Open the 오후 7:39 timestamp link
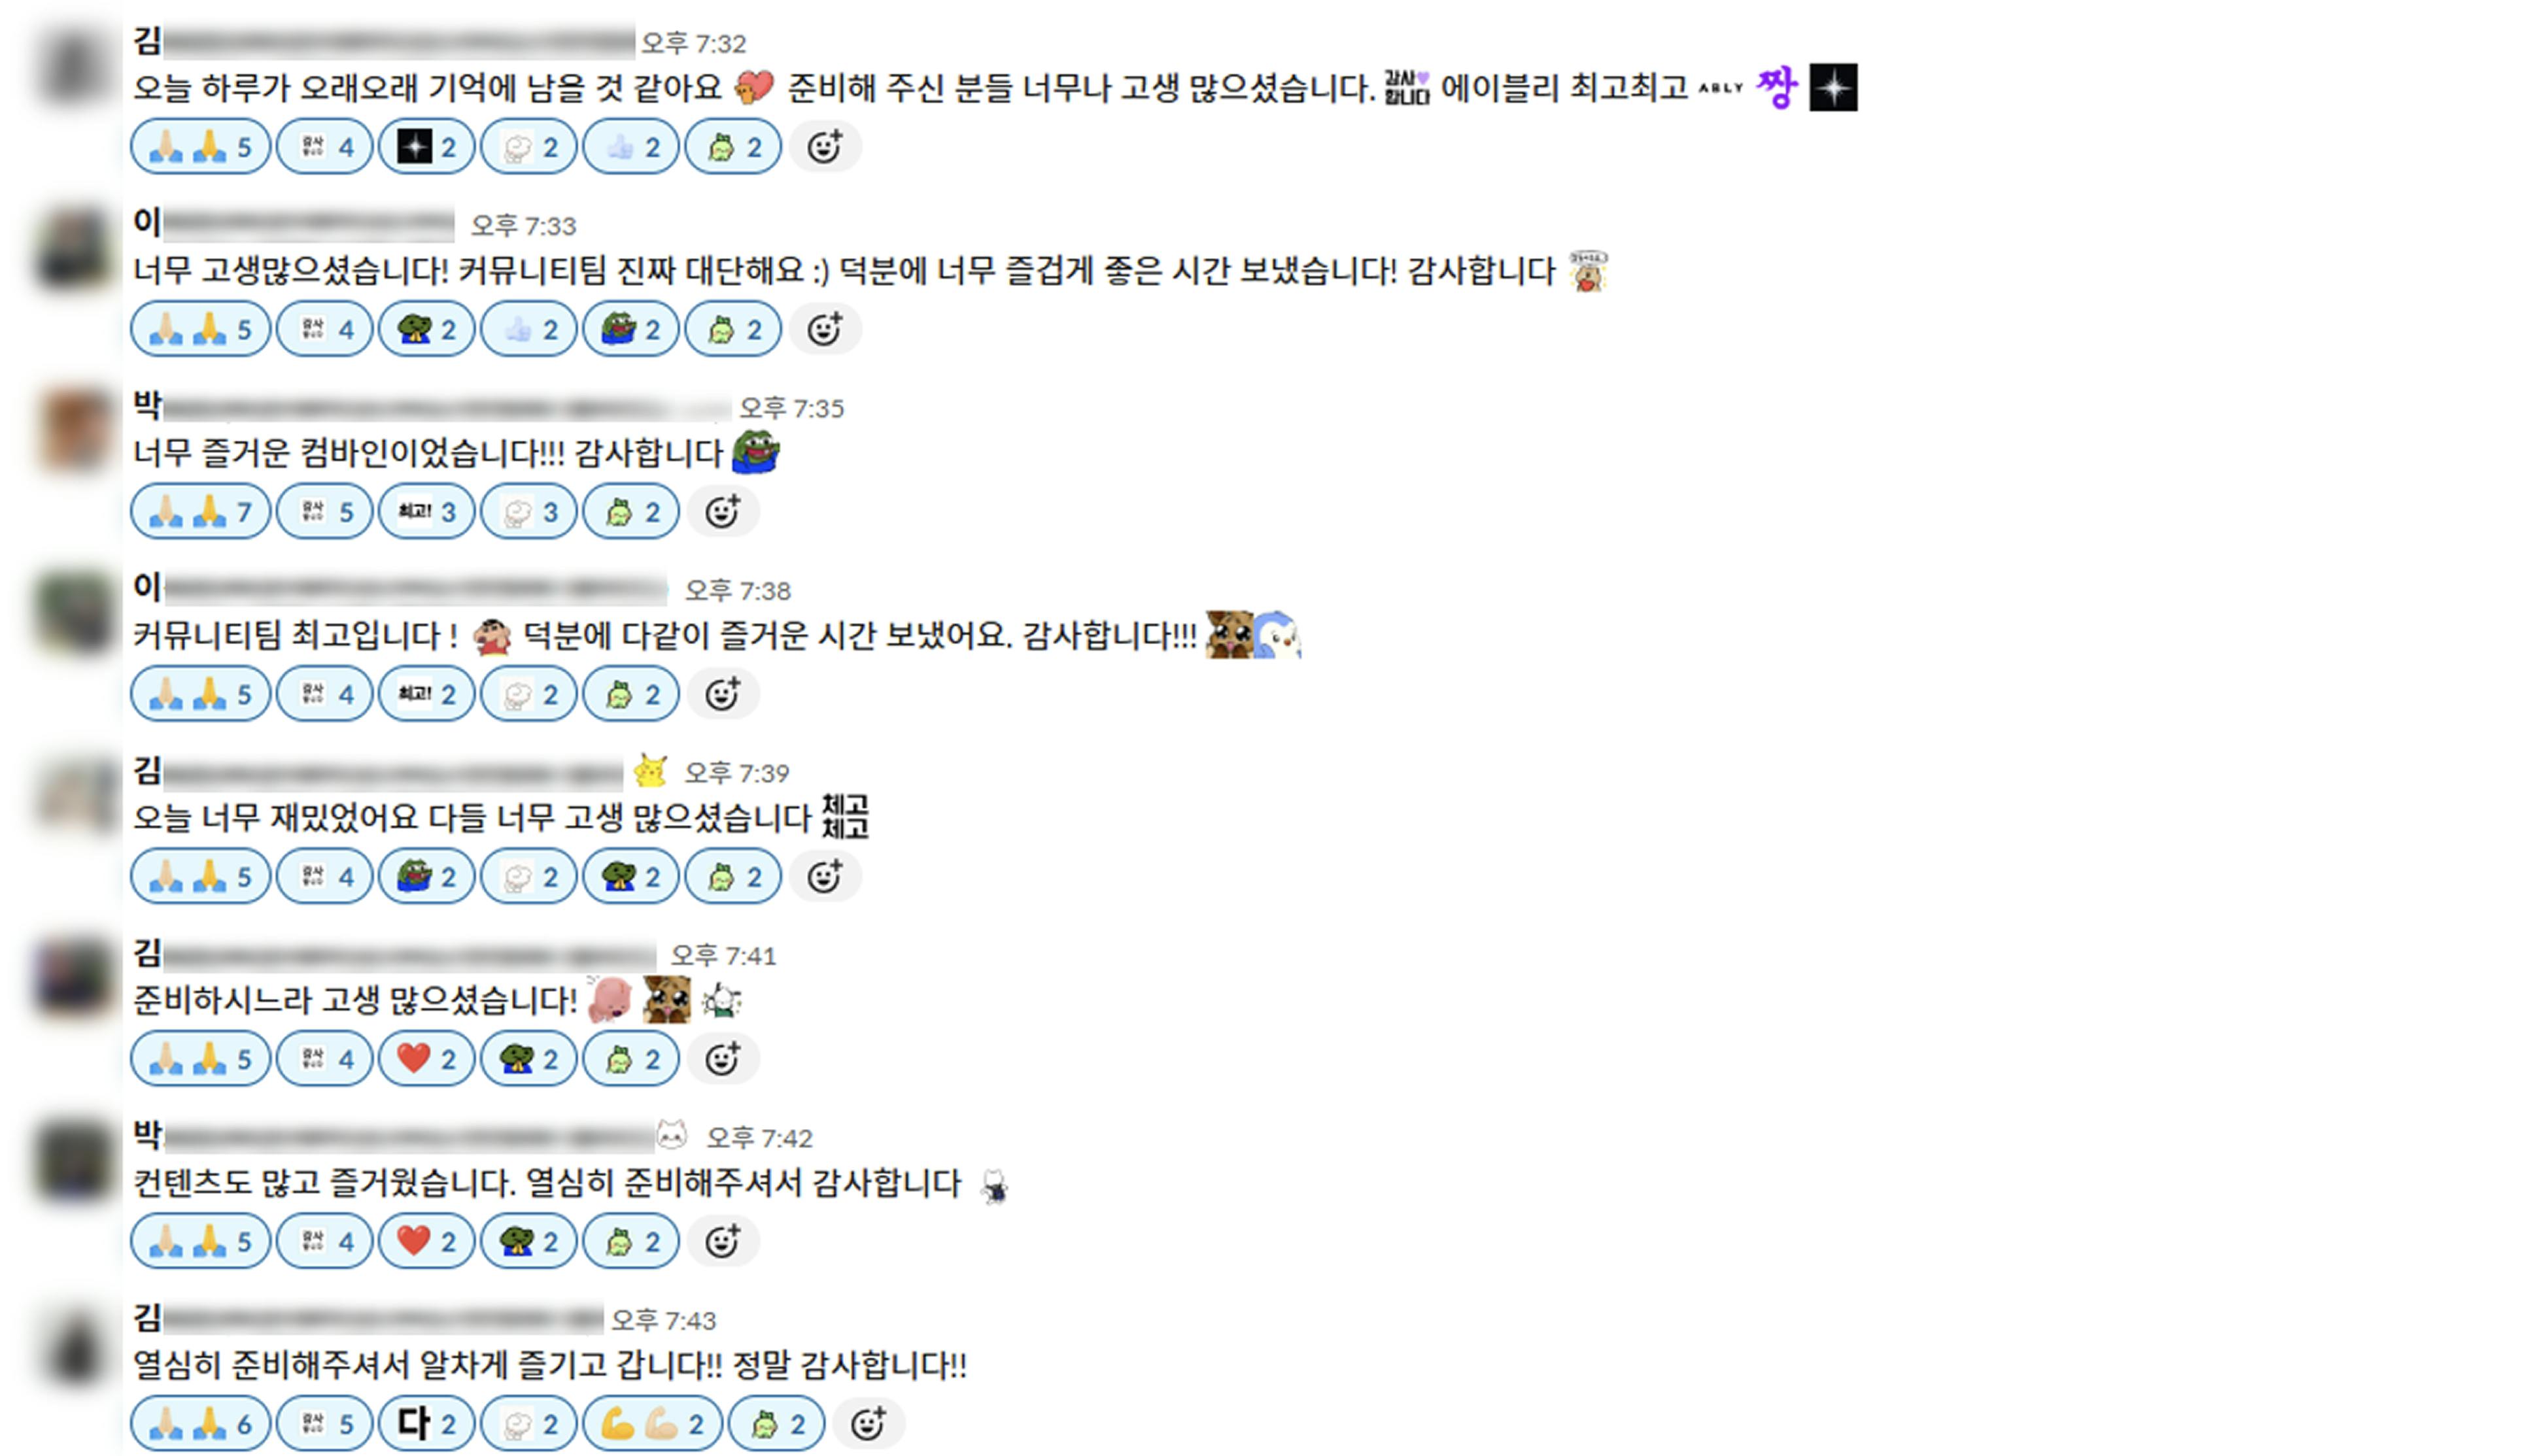2529x1456 pixels. (x=737, y=773)
